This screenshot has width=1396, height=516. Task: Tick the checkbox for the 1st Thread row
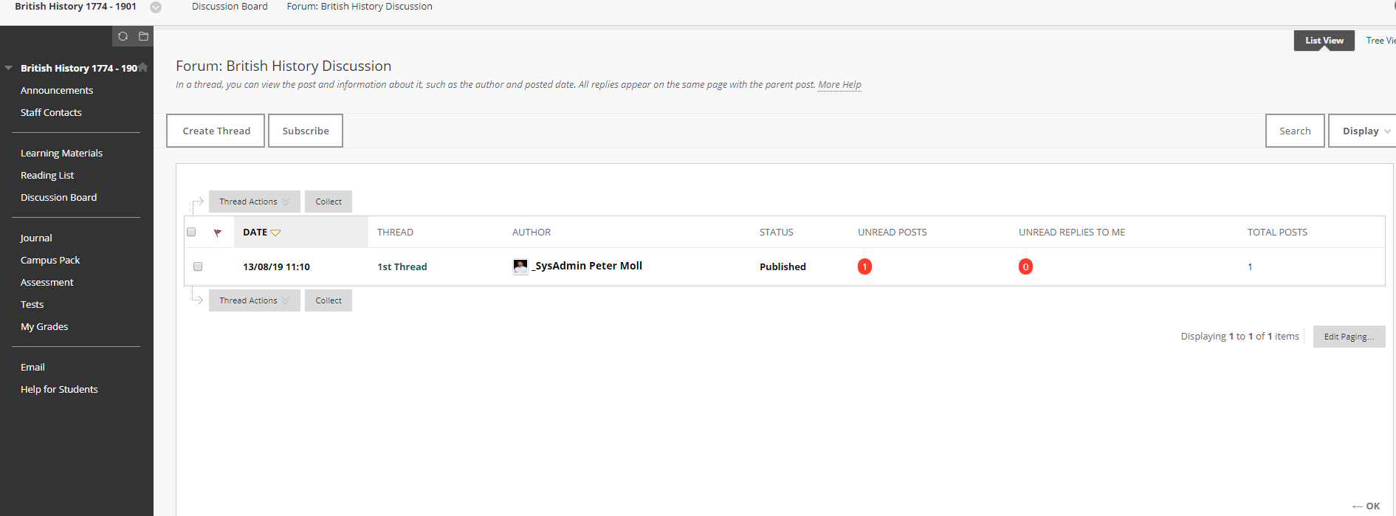pos(198,266)
